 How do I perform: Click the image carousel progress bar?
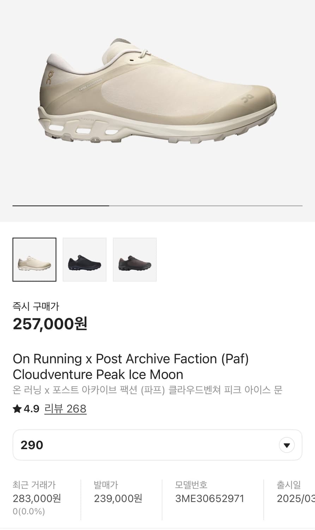[x=157, y=205]
